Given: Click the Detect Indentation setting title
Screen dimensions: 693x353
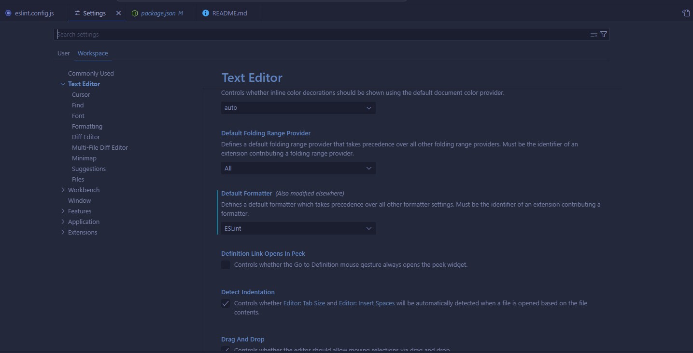Looking at the screenshot, I should [248, 292].
